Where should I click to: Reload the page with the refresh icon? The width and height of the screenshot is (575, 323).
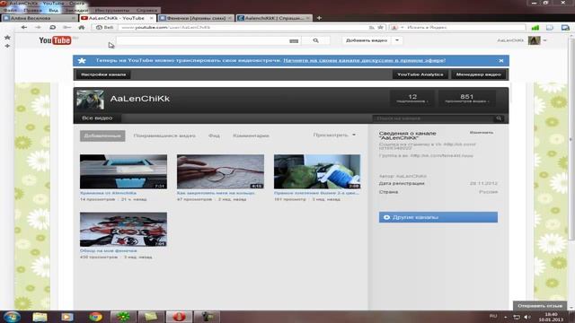coord(52,28)
